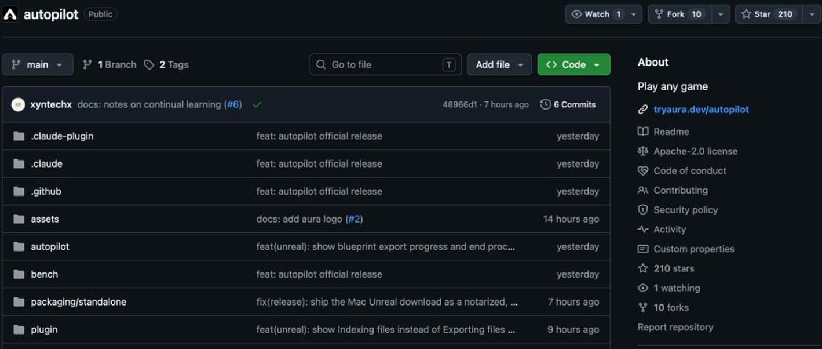Click the autopilot repository logo icon
822x349 pixels.
coord(10,14)
